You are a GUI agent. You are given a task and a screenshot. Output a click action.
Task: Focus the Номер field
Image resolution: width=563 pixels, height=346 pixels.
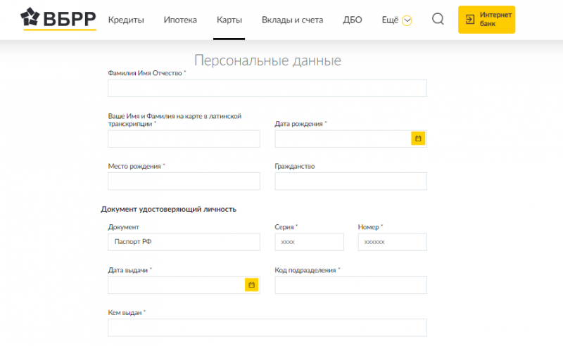[393, 242]
